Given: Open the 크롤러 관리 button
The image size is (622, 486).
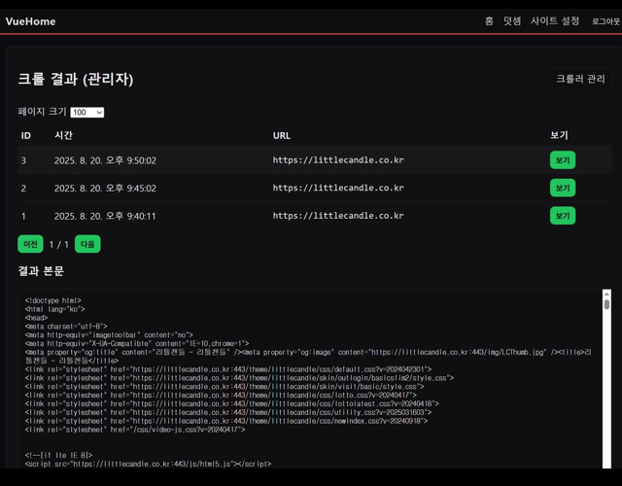Looking at the screenshot, I should (x=581, y=79).
